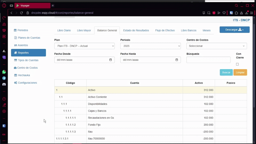Open Telegram from the browser sidebar

tap(4, 78)
